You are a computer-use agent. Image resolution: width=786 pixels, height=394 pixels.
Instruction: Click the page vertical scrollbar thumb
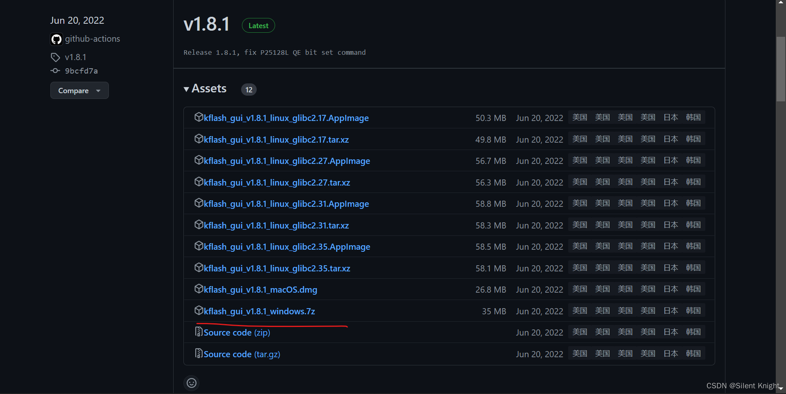(781, 69)
